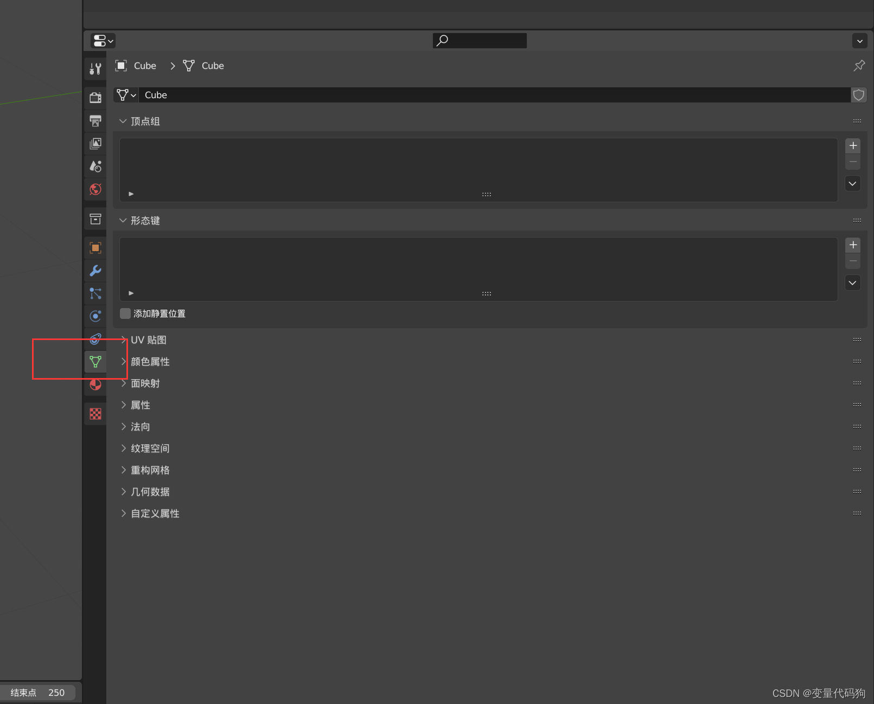This screenshot has height=704, width=874.
Task: Open the Modifiers properties tab
Action: tap(95, 271)
